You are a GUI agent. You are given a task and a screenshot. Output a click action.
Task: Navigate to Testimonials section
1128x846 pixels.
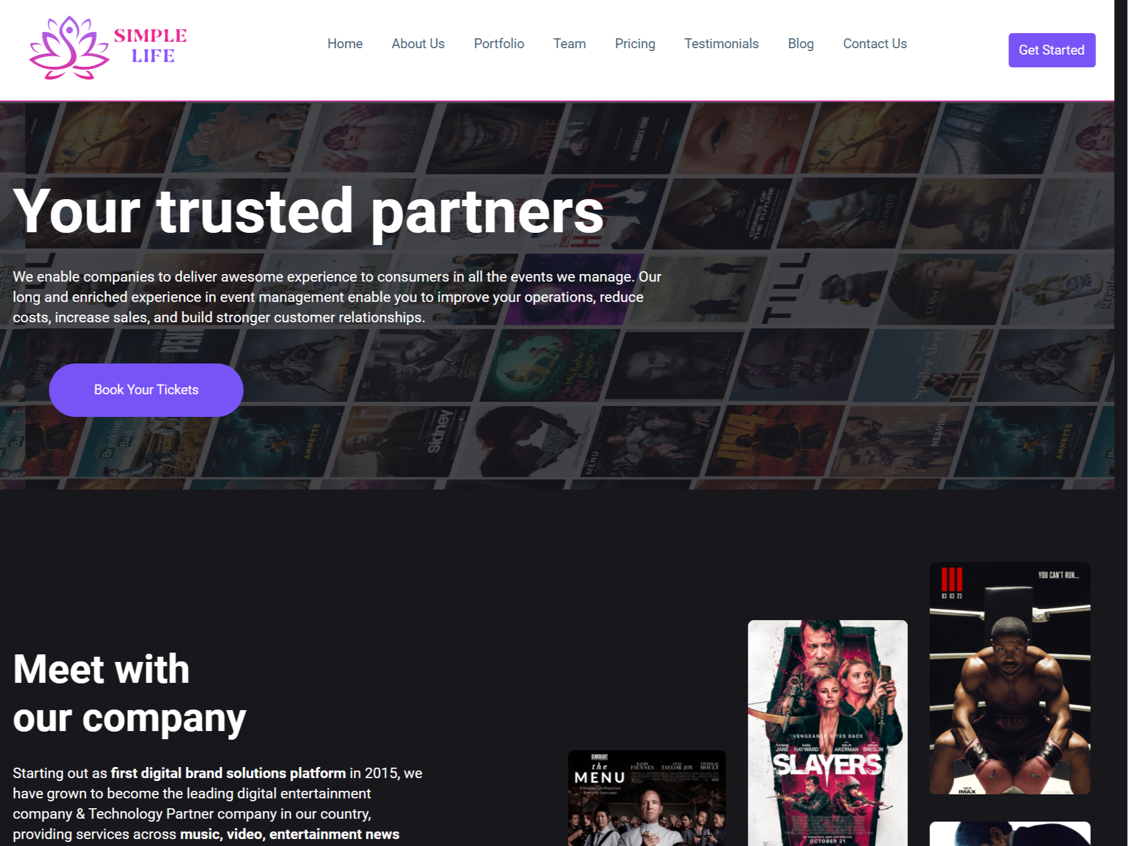pos(721,44)
